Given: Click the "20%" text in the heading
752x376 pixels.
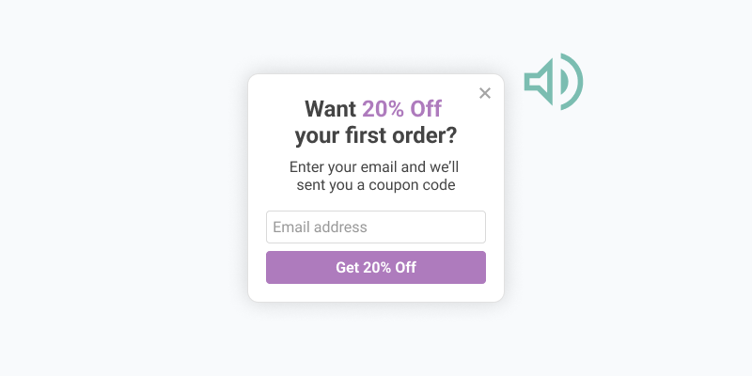Looking at the screenshot, I should click(x=384, y=109).
